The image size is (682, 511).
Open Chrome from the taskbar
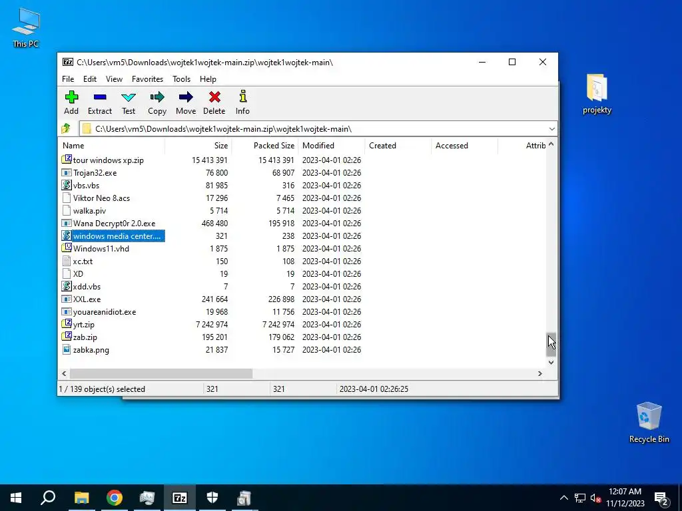click(115, 498)
